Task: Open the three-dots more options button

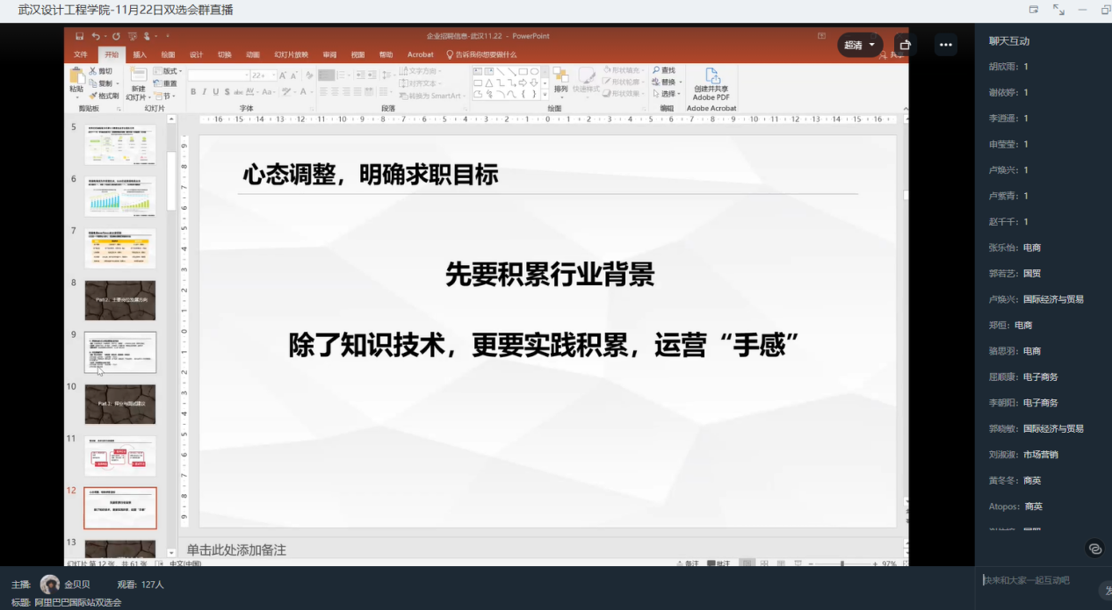Action: (945, 45)
